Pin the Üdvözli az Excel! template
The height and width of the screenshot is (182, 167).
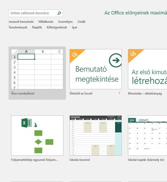click(x=119, y=93)
